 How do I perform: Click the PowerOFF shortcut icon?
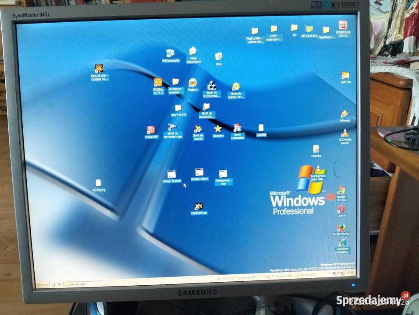(151, 132)
